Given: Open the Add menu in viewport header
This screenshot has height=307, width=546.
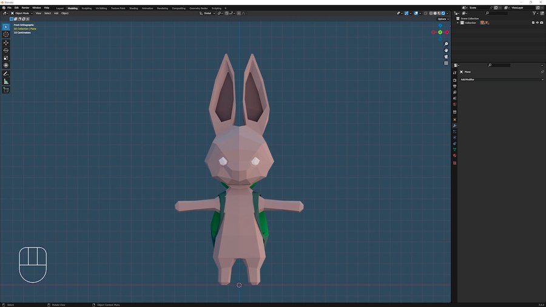Looking at the screenshot, I should [x=56, y=13].
